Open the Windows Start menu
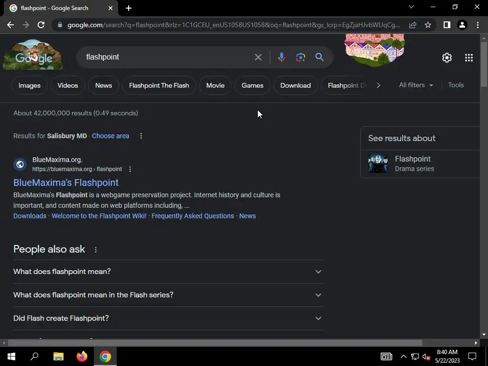 [x=11, y=356]
